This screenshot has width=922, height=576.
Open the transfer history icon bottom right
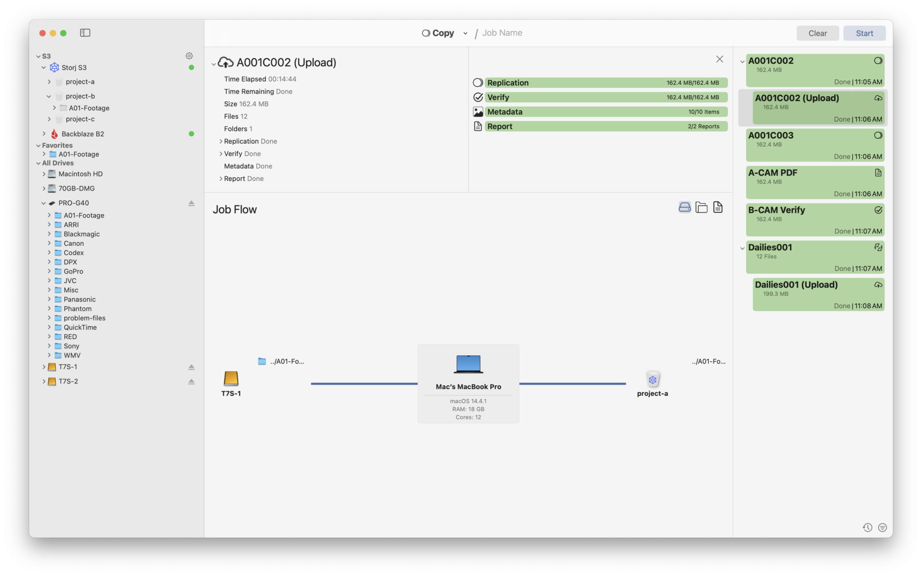(x=867, y=527)
